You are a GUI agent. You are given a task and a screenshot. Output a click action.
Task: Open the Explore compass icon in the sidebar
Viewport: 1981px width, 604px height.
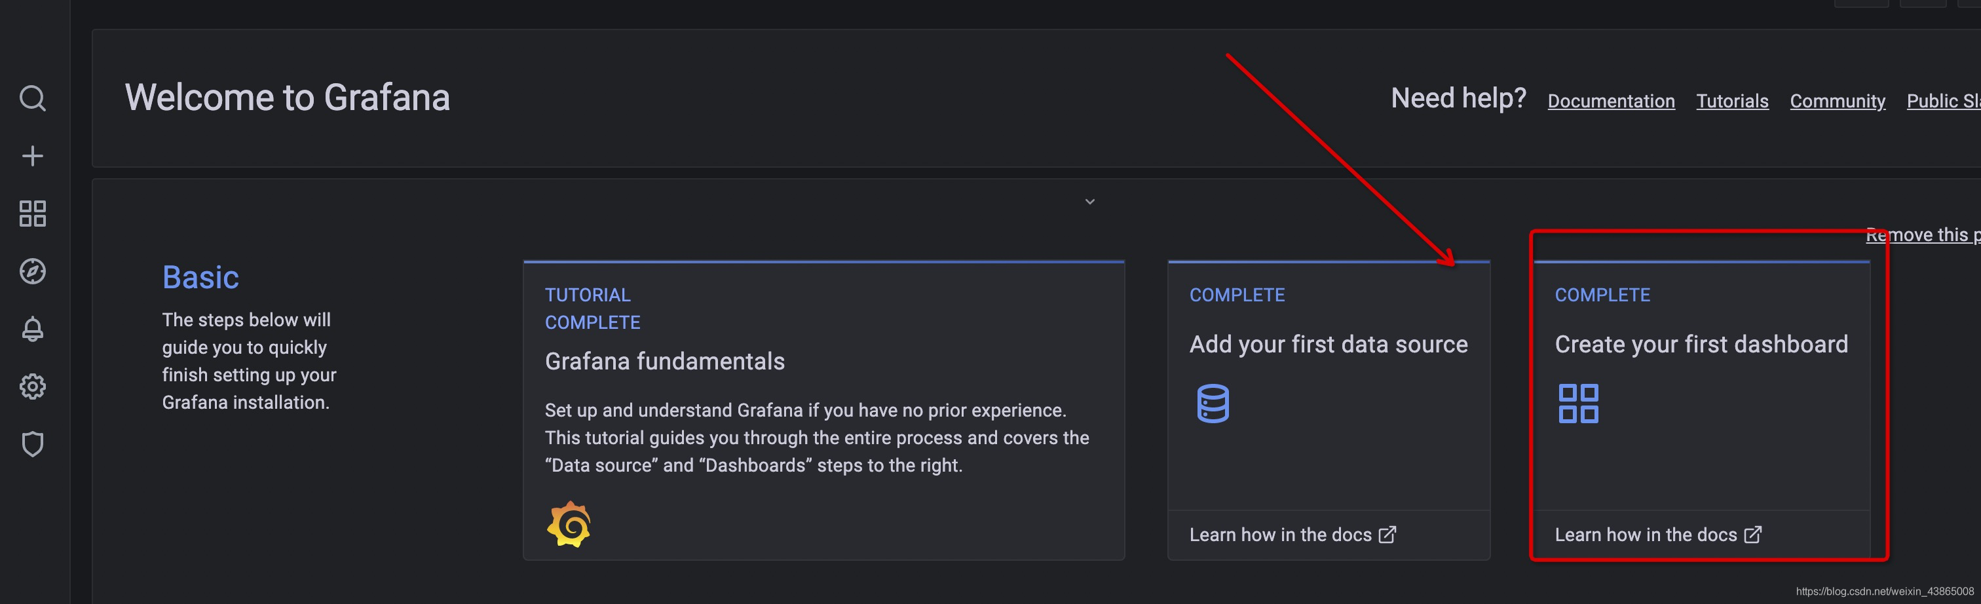click(x=32, y=272)
